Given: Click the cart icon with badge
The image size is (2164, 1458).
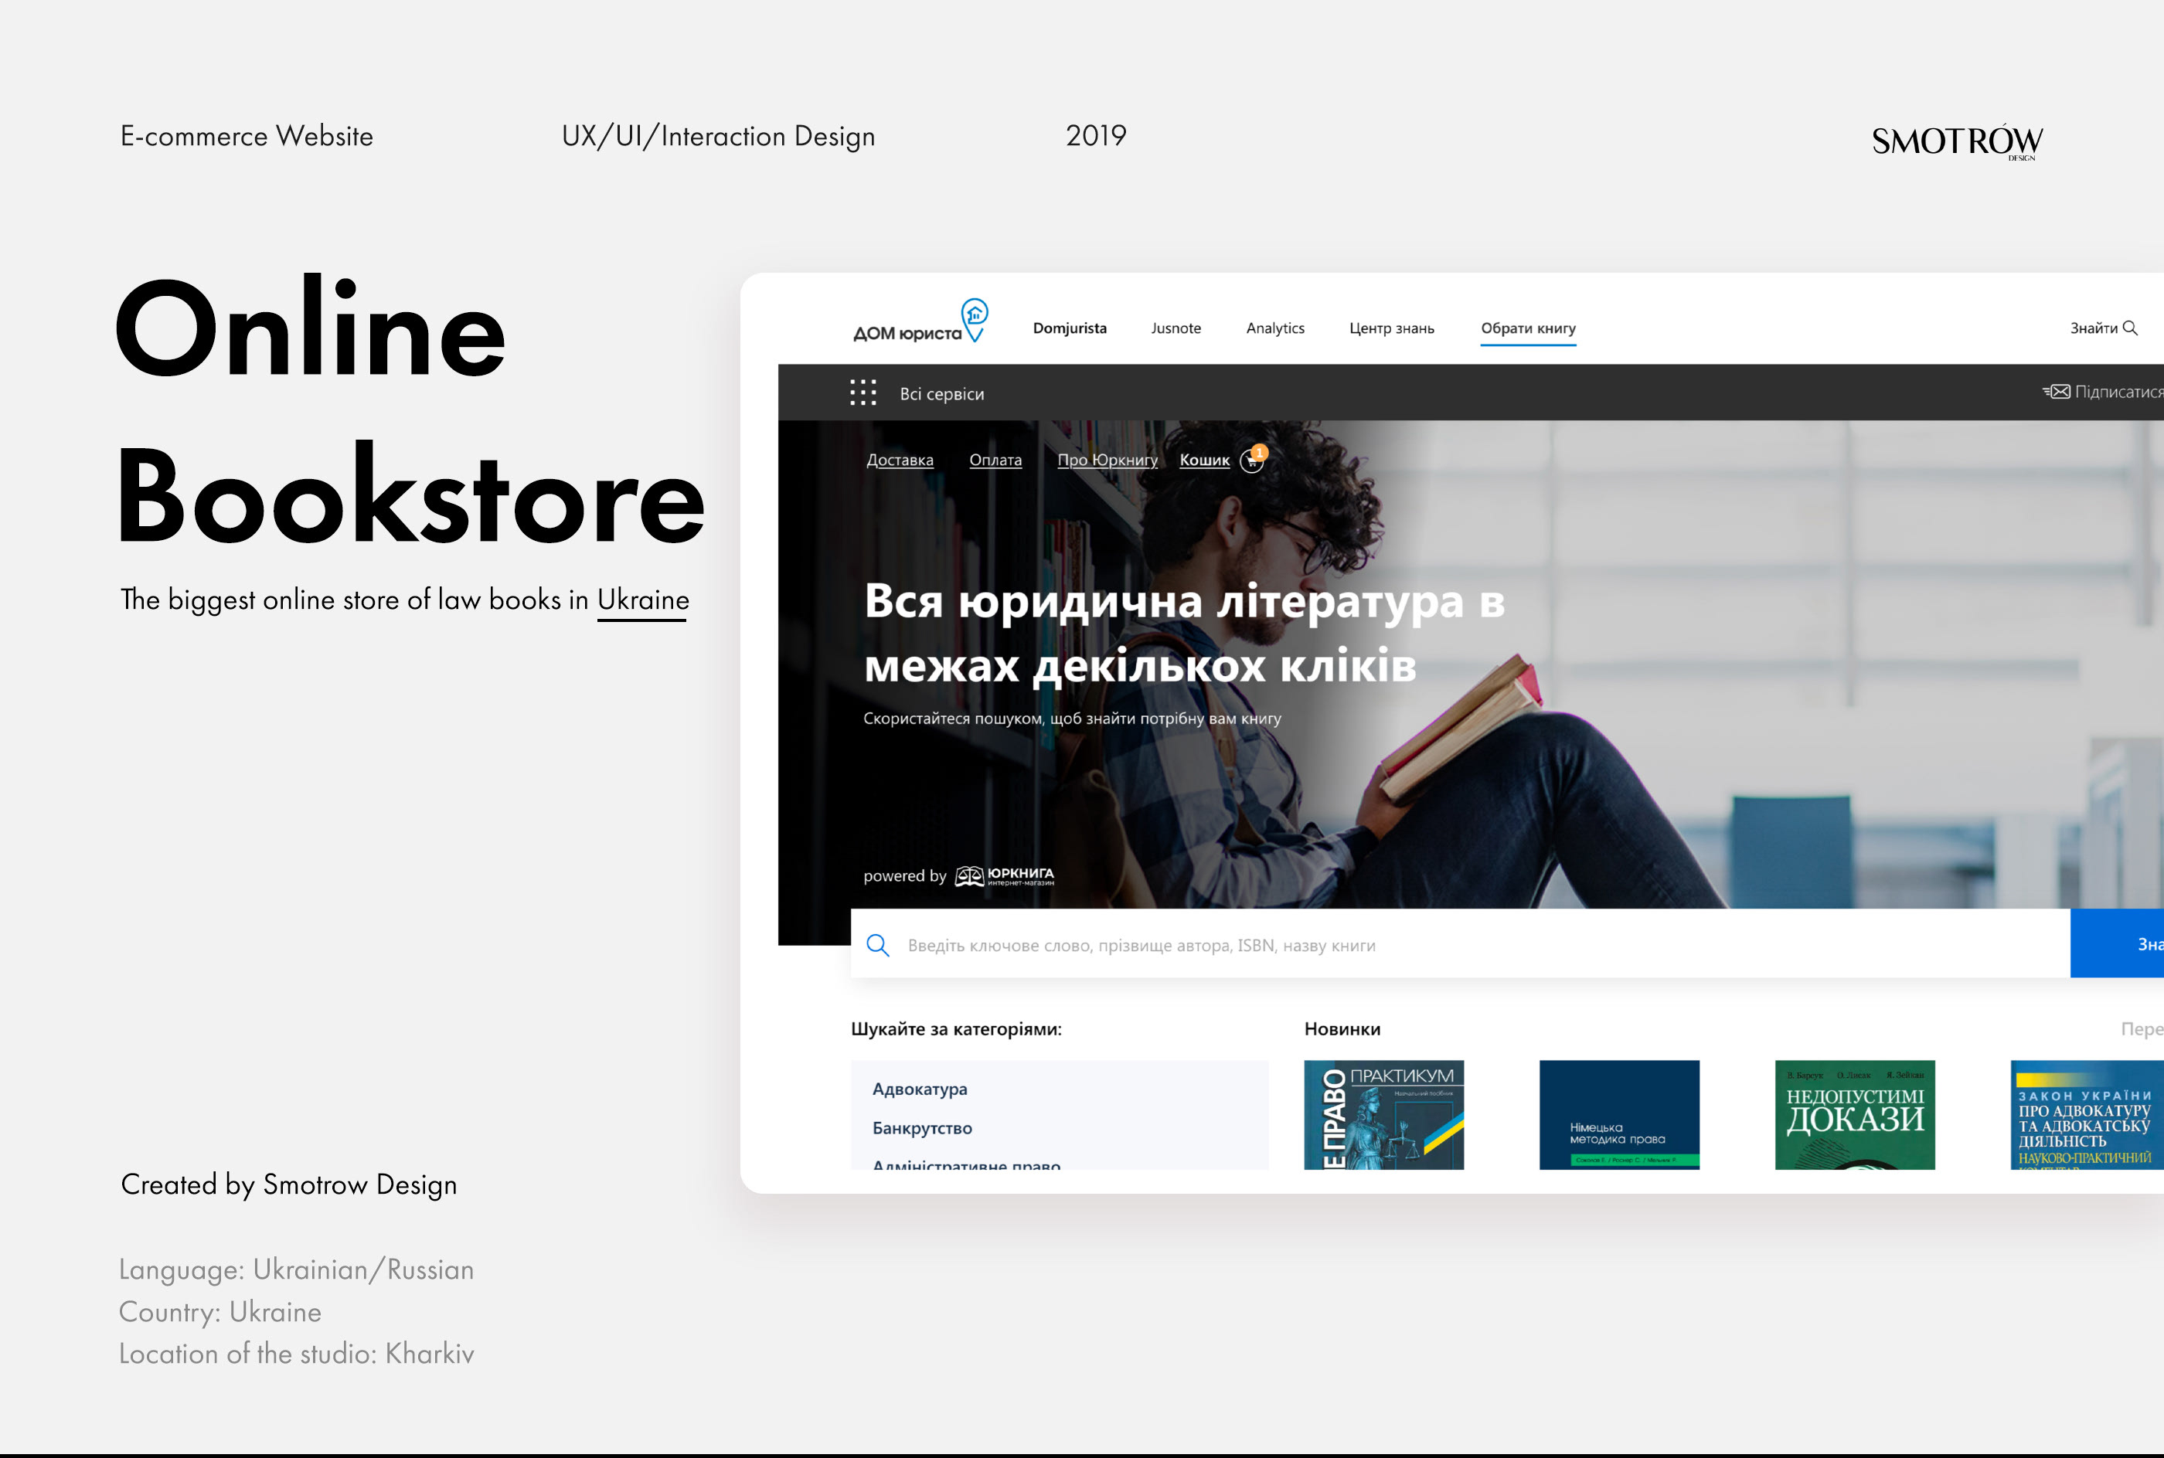Looking at the screenshot, I should pos(1253,460).
